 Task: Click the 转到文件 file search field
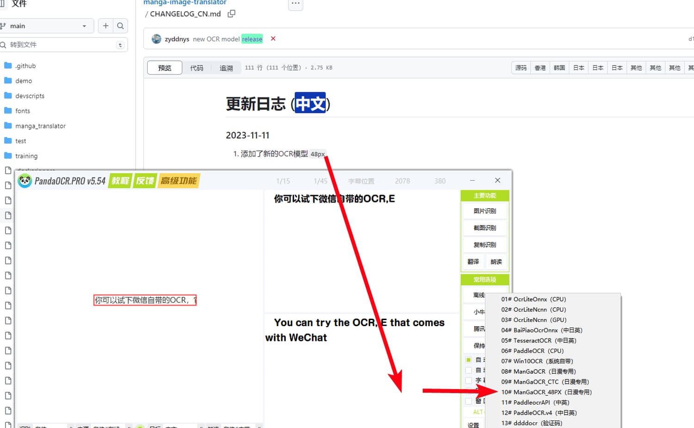63,45
